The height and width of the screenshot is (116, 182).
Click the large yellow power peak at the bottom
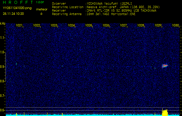(165, 113)
